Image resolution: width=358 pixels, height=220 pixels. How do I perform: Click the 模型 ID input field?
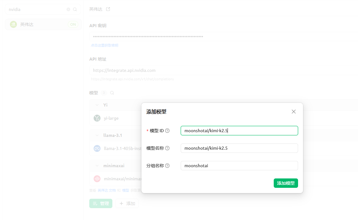tap(239, 131)
